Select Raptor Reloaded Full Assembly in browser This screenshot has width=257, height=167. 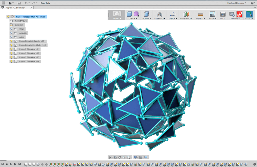pyautogui.click(x=31, y=17)
